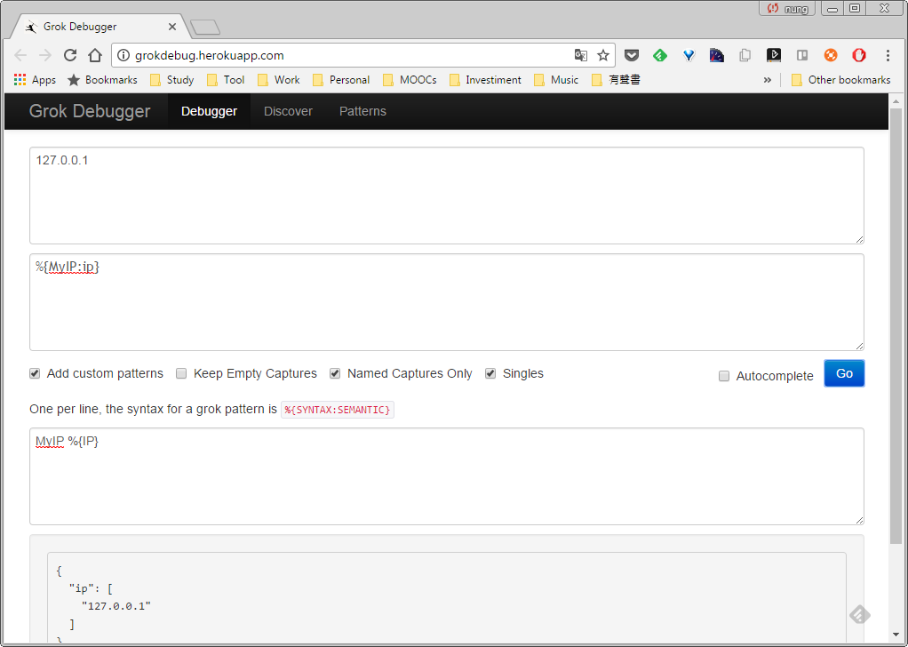Select the Debugger nav tab
This screenshot has height=647, width=908.
[209, 111]
